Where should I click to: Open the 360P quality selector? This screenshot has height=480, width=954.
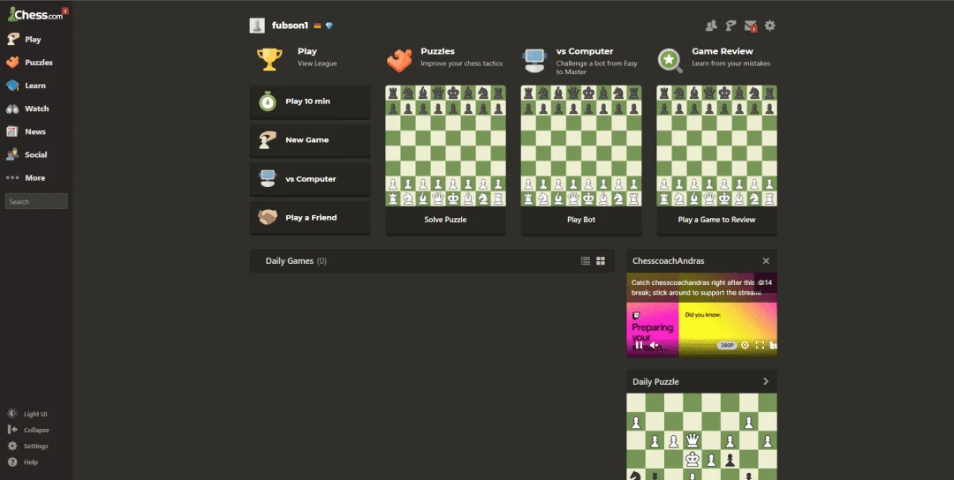727,345
